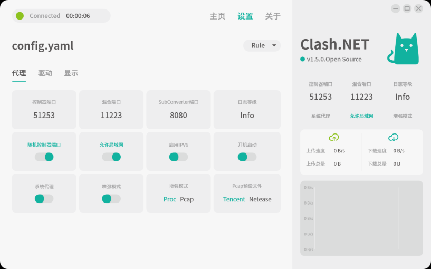The image size is (431, 269).
Task: Switch to the 显示 tab
Action: (71, 73)
